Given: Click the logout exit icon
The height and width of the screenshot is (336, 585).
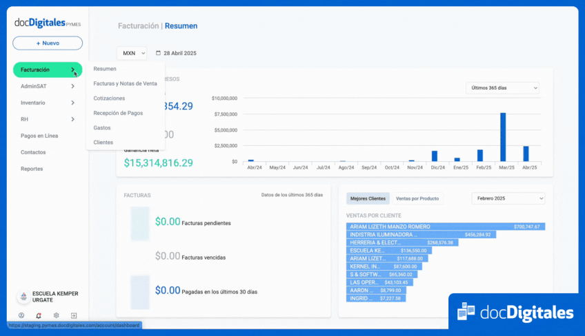Looking at the screenshot, I should (74, 315).
